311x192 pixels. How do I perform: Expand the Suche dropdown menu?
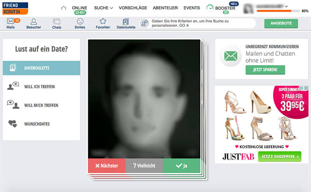103,8
